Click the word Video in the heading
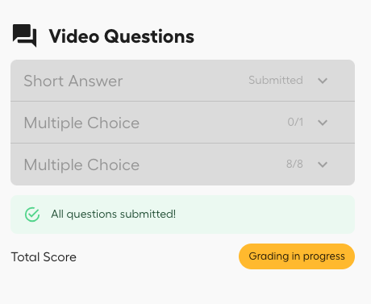 [74, 36]
